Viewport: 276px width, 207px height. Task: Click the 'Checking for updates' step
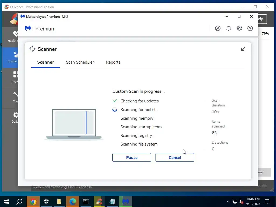[x=140, y=101]
